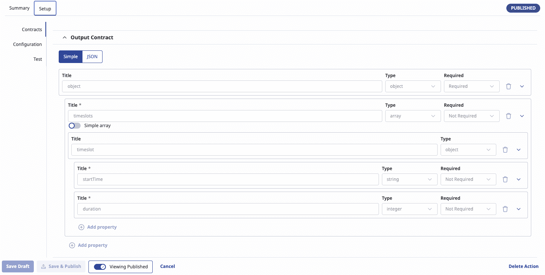Enable the Simple array toggle

pyautogui.click(x=74, y=126)
